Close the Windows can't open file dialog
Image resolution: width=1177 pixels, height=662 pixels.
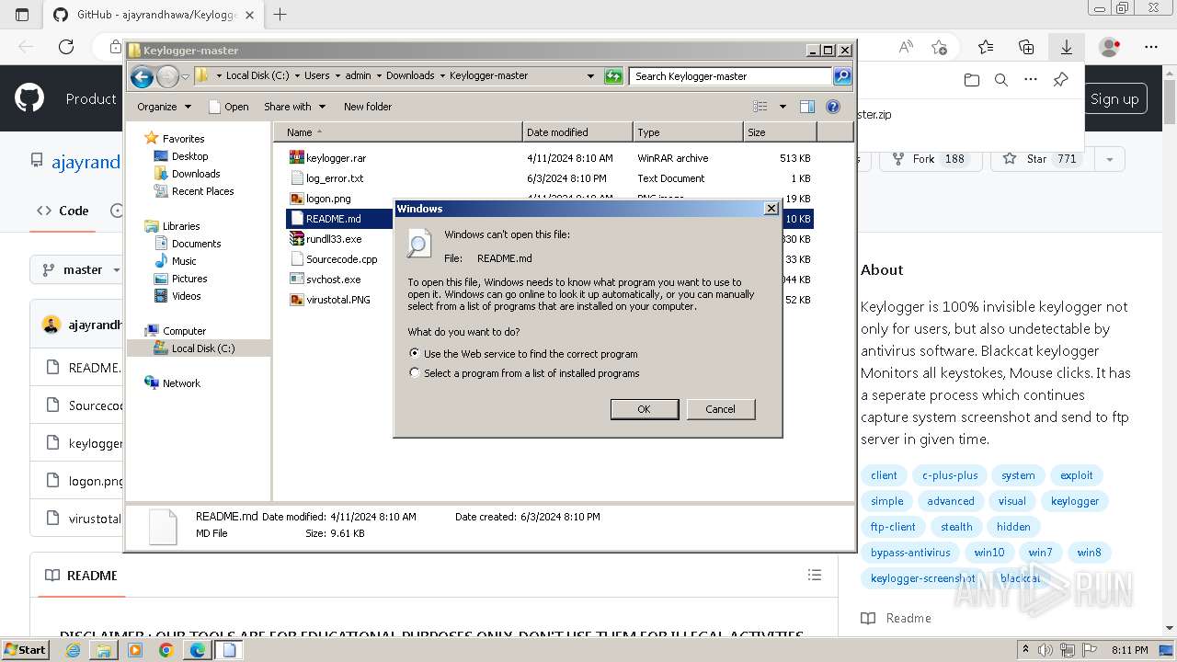tap(771, 209)
